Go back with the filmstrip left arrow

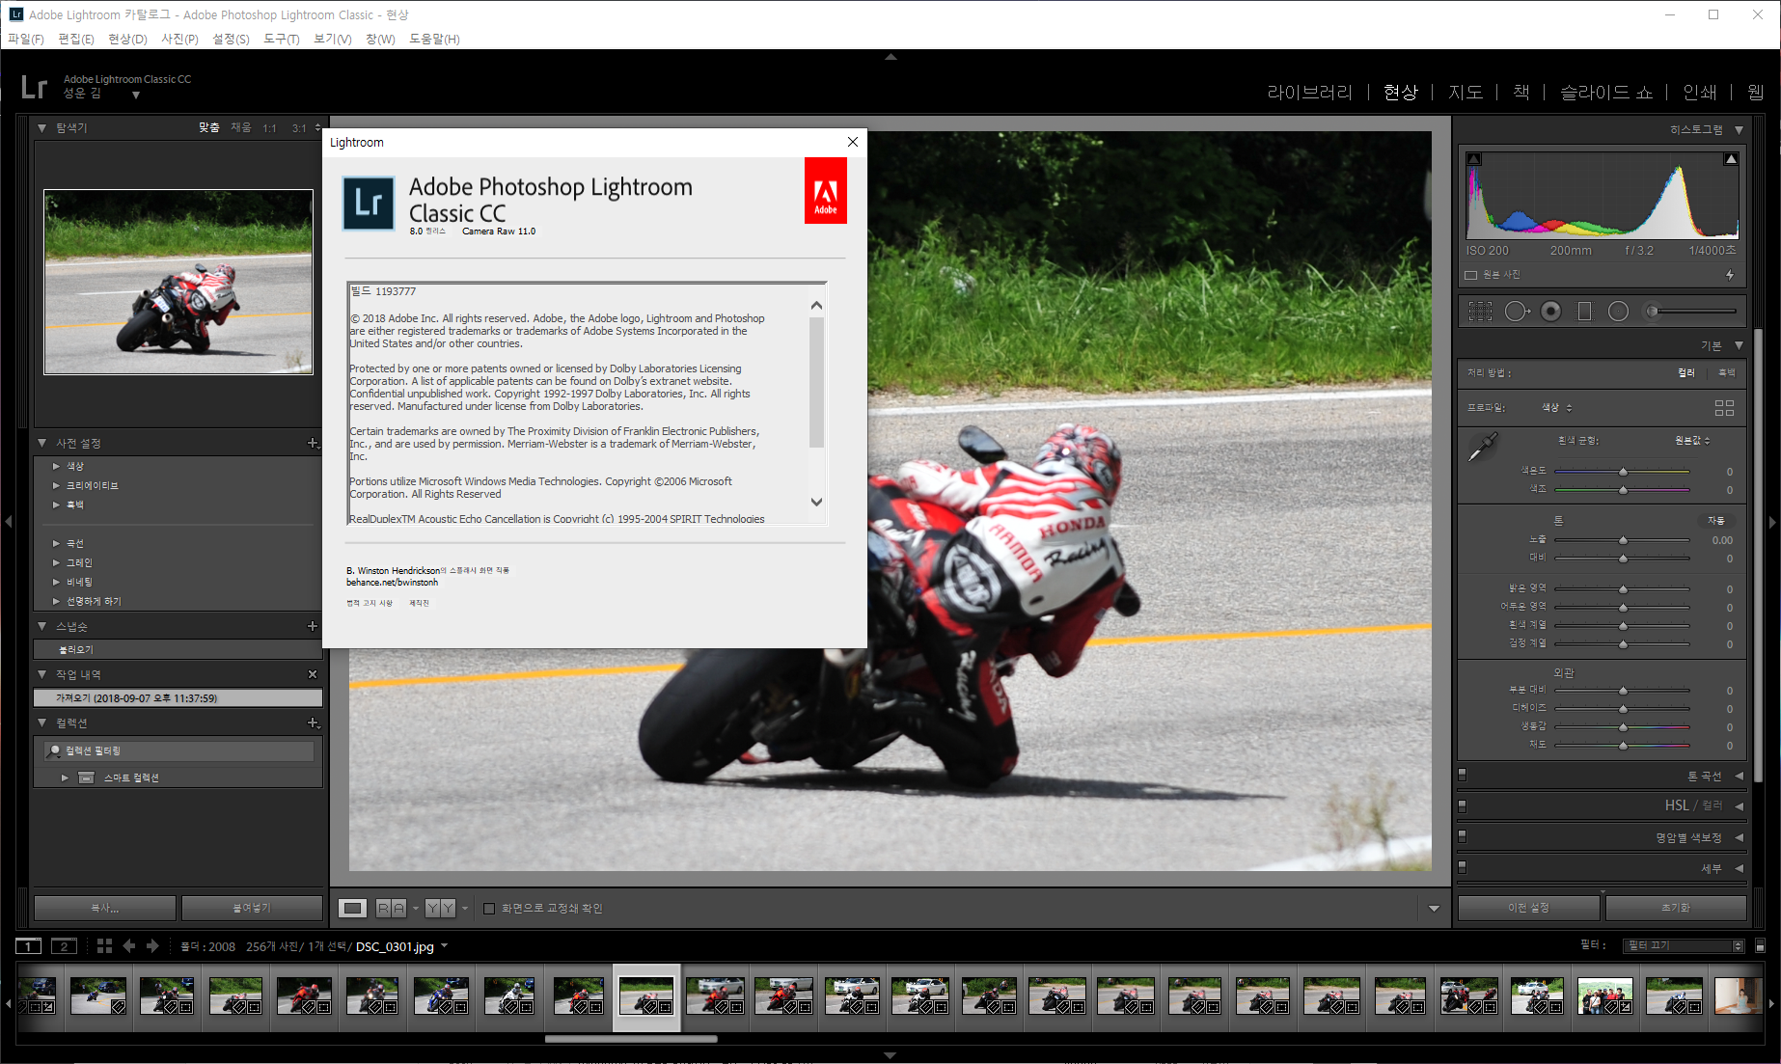pos(128,946)
